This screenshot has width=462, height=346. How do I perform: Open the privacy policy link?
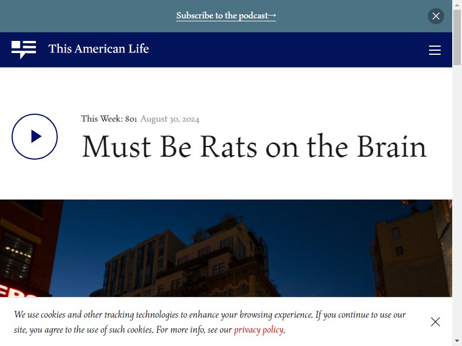coord(259,330)
